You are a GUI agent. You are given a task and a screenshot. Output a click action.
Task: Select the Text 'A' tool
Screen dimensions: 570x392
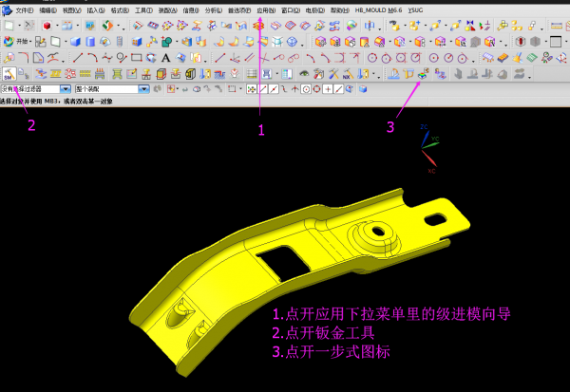[x=165, y=58]
